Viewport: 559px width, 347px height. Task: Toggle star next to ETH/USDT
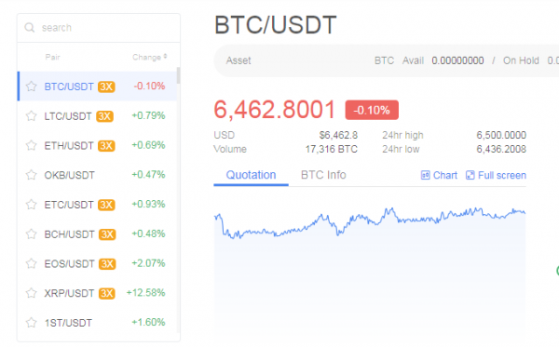32,145
